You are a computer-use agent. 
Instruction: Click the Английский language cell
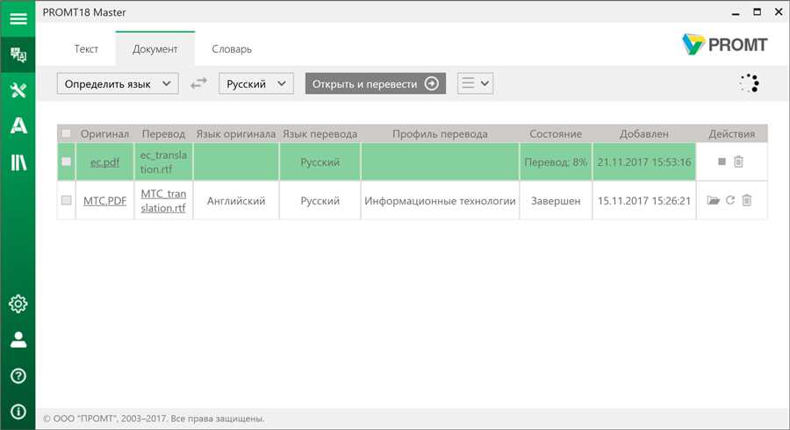236,200
